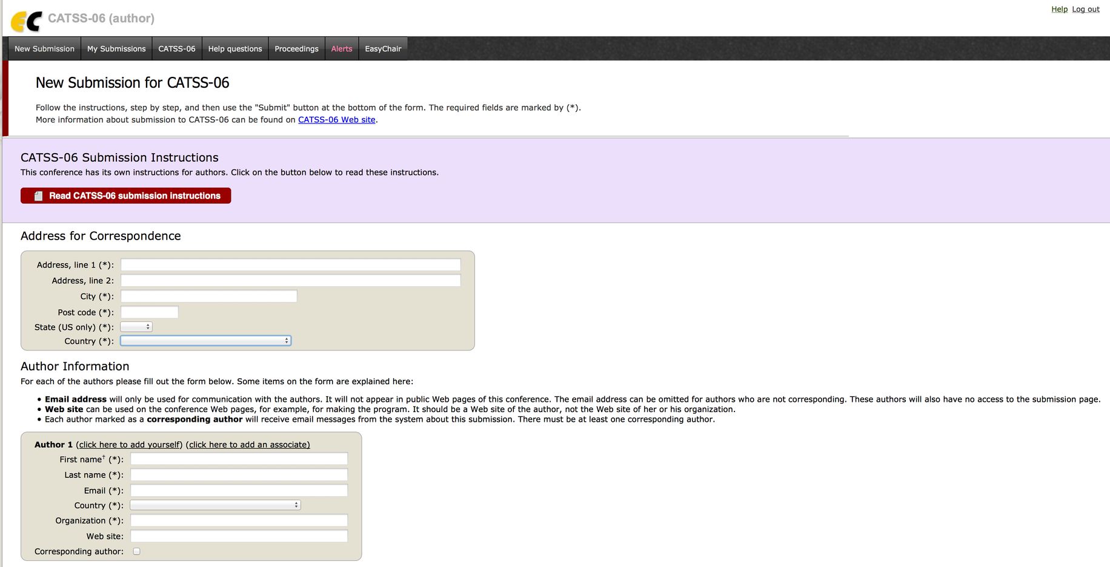Click the 'New Submission for CATSS-06' heading
Viewport: 1110px width, 567px height.
point(133,83)
